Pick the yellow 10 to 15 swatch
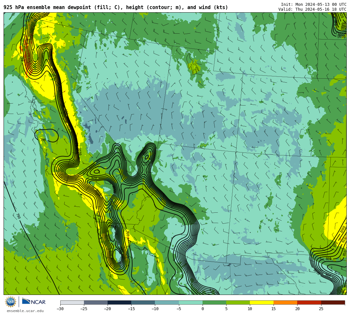Screen dimensions: 350x315 [x=262, y=302]
